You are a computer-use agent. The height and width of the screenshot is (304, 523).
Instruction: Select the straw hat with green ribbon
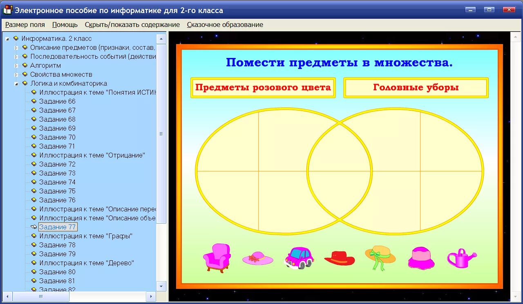[380, 257]
